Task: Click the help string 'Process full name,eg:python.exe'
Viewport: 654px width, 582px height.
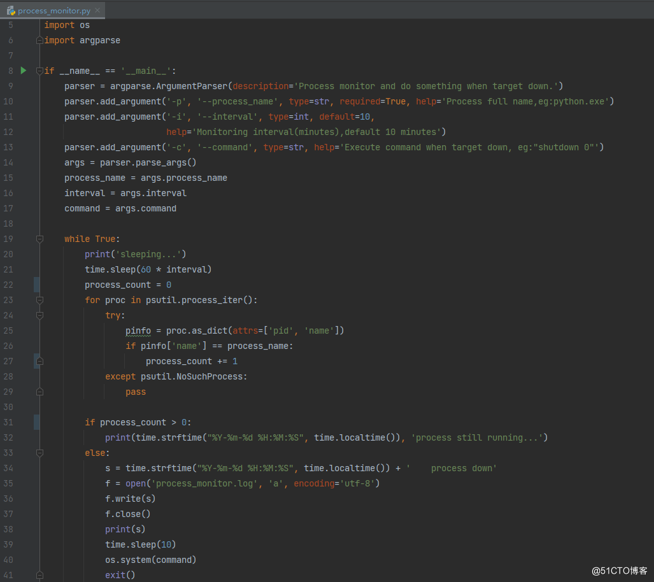Action: (525, 101)
